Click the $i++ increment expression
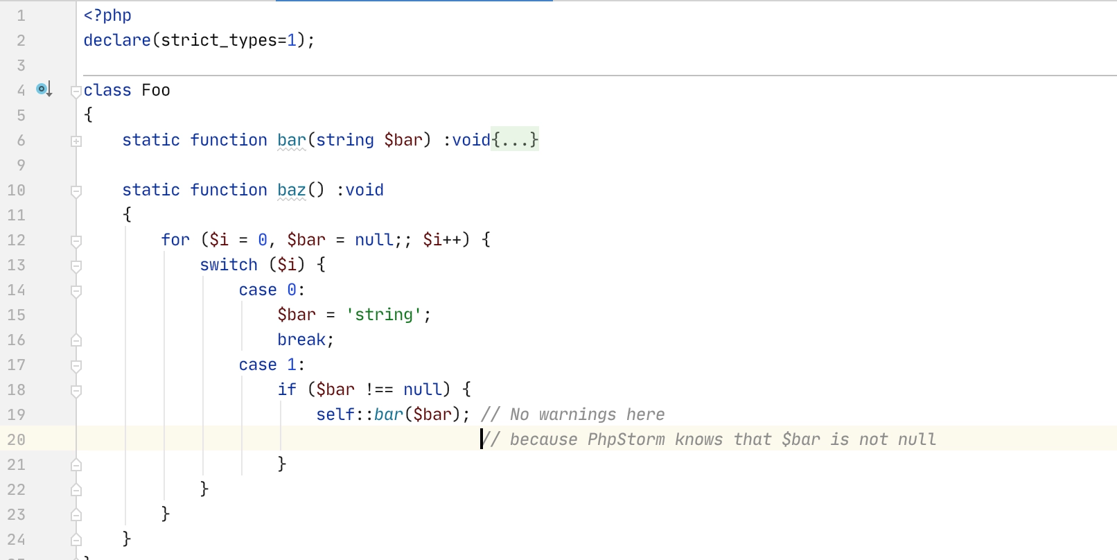The width and height of the screenshot is (1117, 560). pos(442,240)
